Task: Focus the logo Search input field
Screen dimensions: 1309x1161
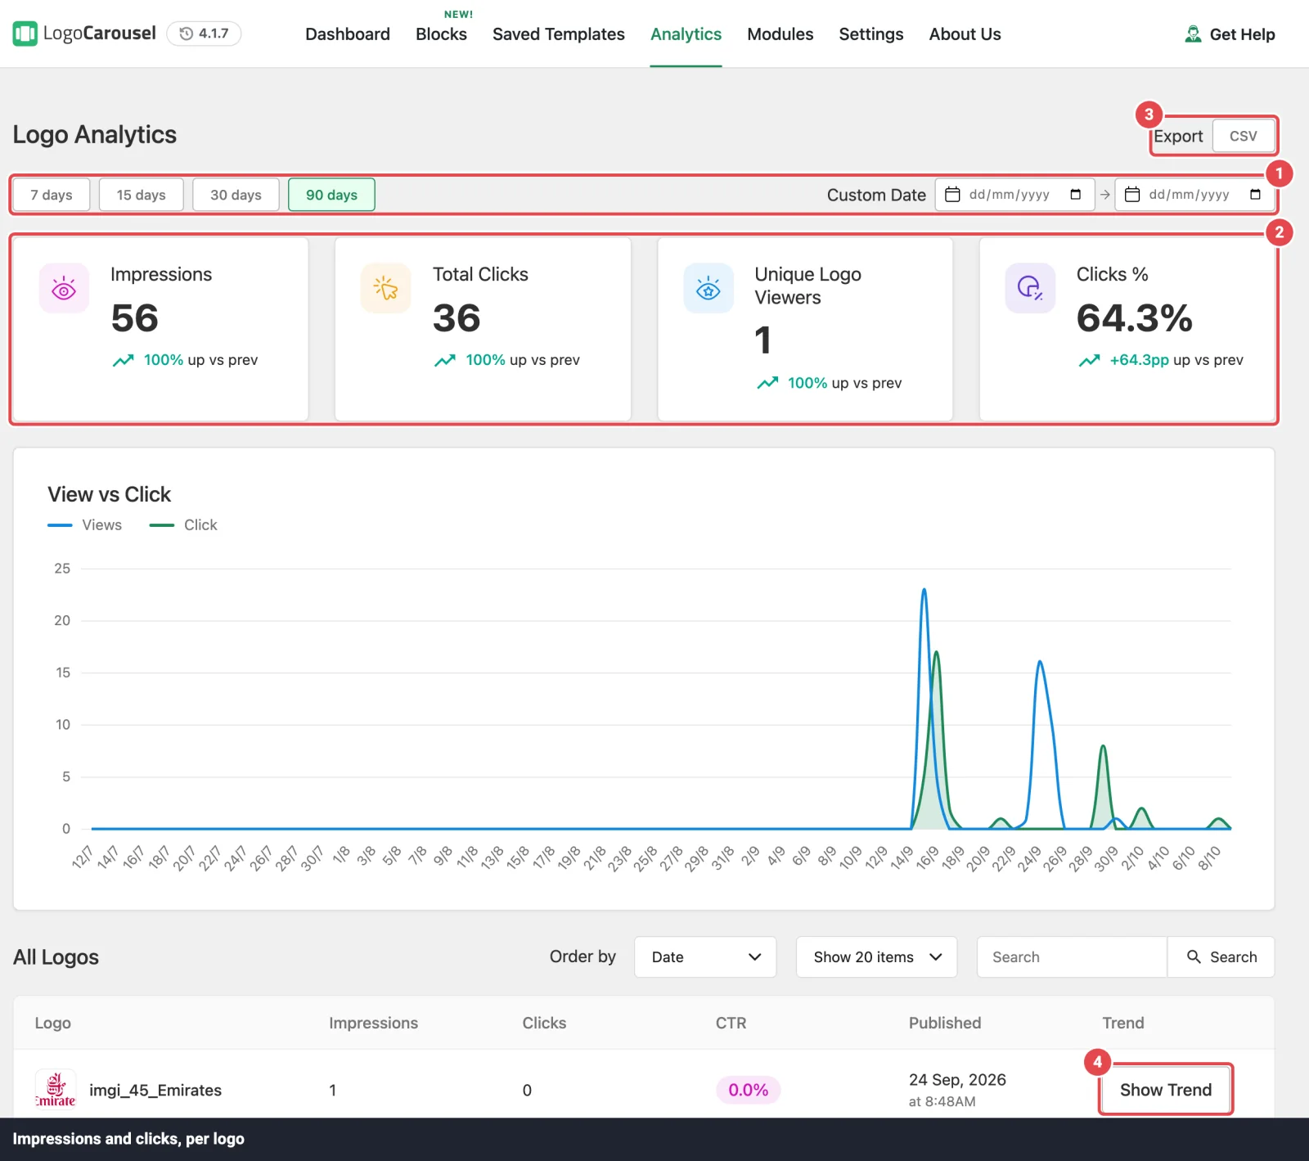Action: click(x=1072, y=957)
